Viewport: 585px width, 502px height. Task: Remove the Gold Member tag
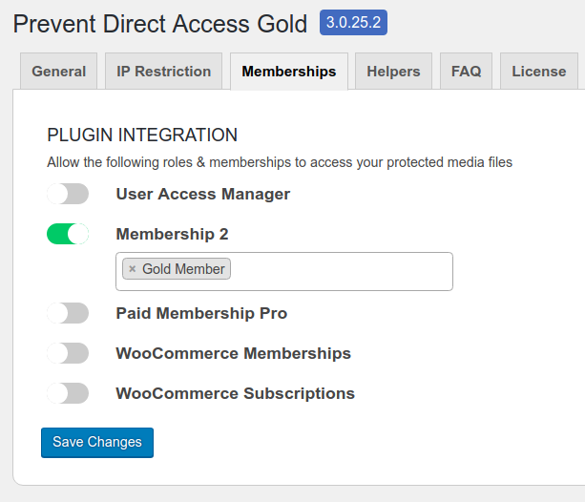click(x=132, y=269)
